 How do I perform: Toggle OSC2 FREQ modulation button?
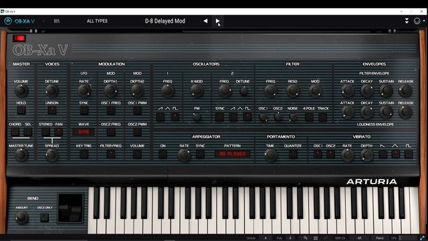(x=110, y=132)
